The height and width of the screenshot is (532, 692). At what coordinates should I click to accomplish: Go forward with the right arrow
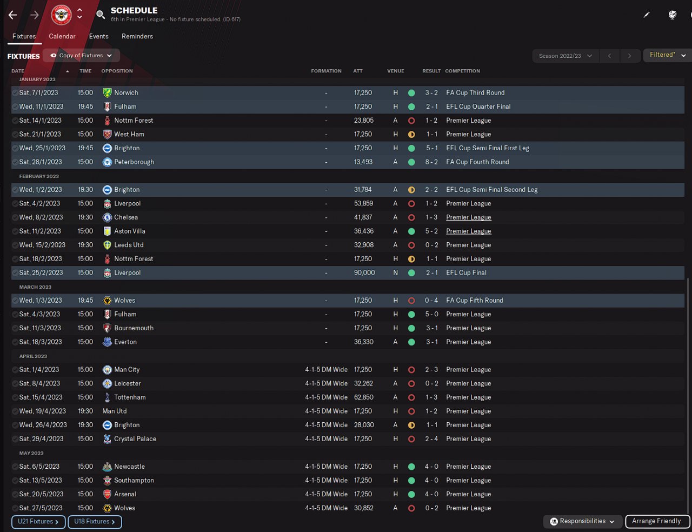(35, 15)
